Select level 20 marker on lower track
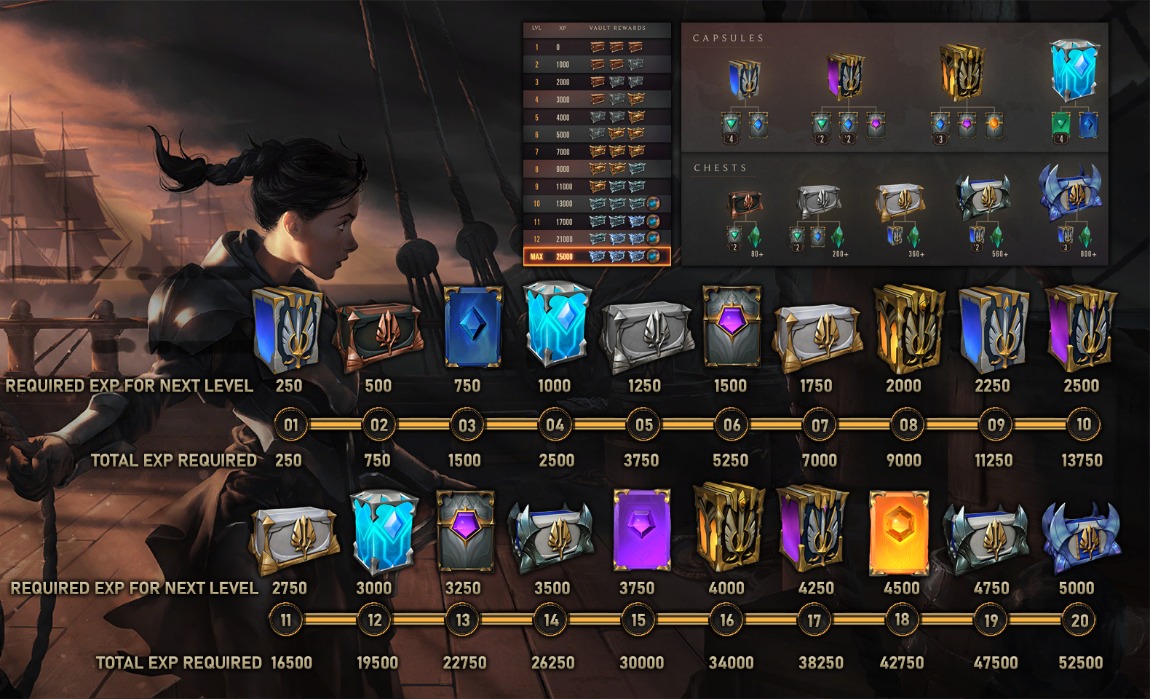The image size is (1150, 699). tap(1079, 621)
